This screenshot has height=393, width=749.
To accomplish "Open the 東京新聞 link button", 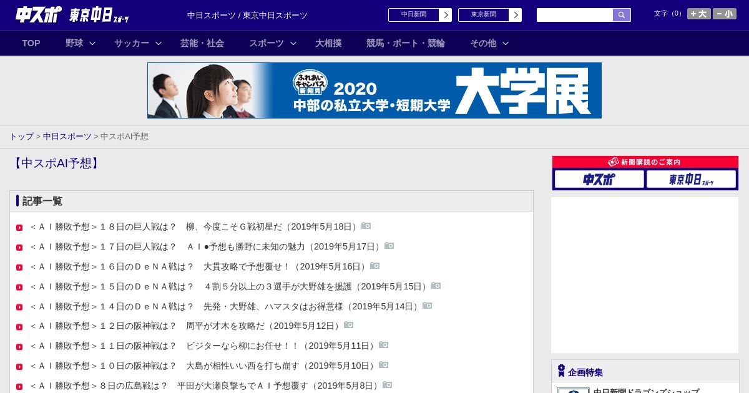I will 489,15.
